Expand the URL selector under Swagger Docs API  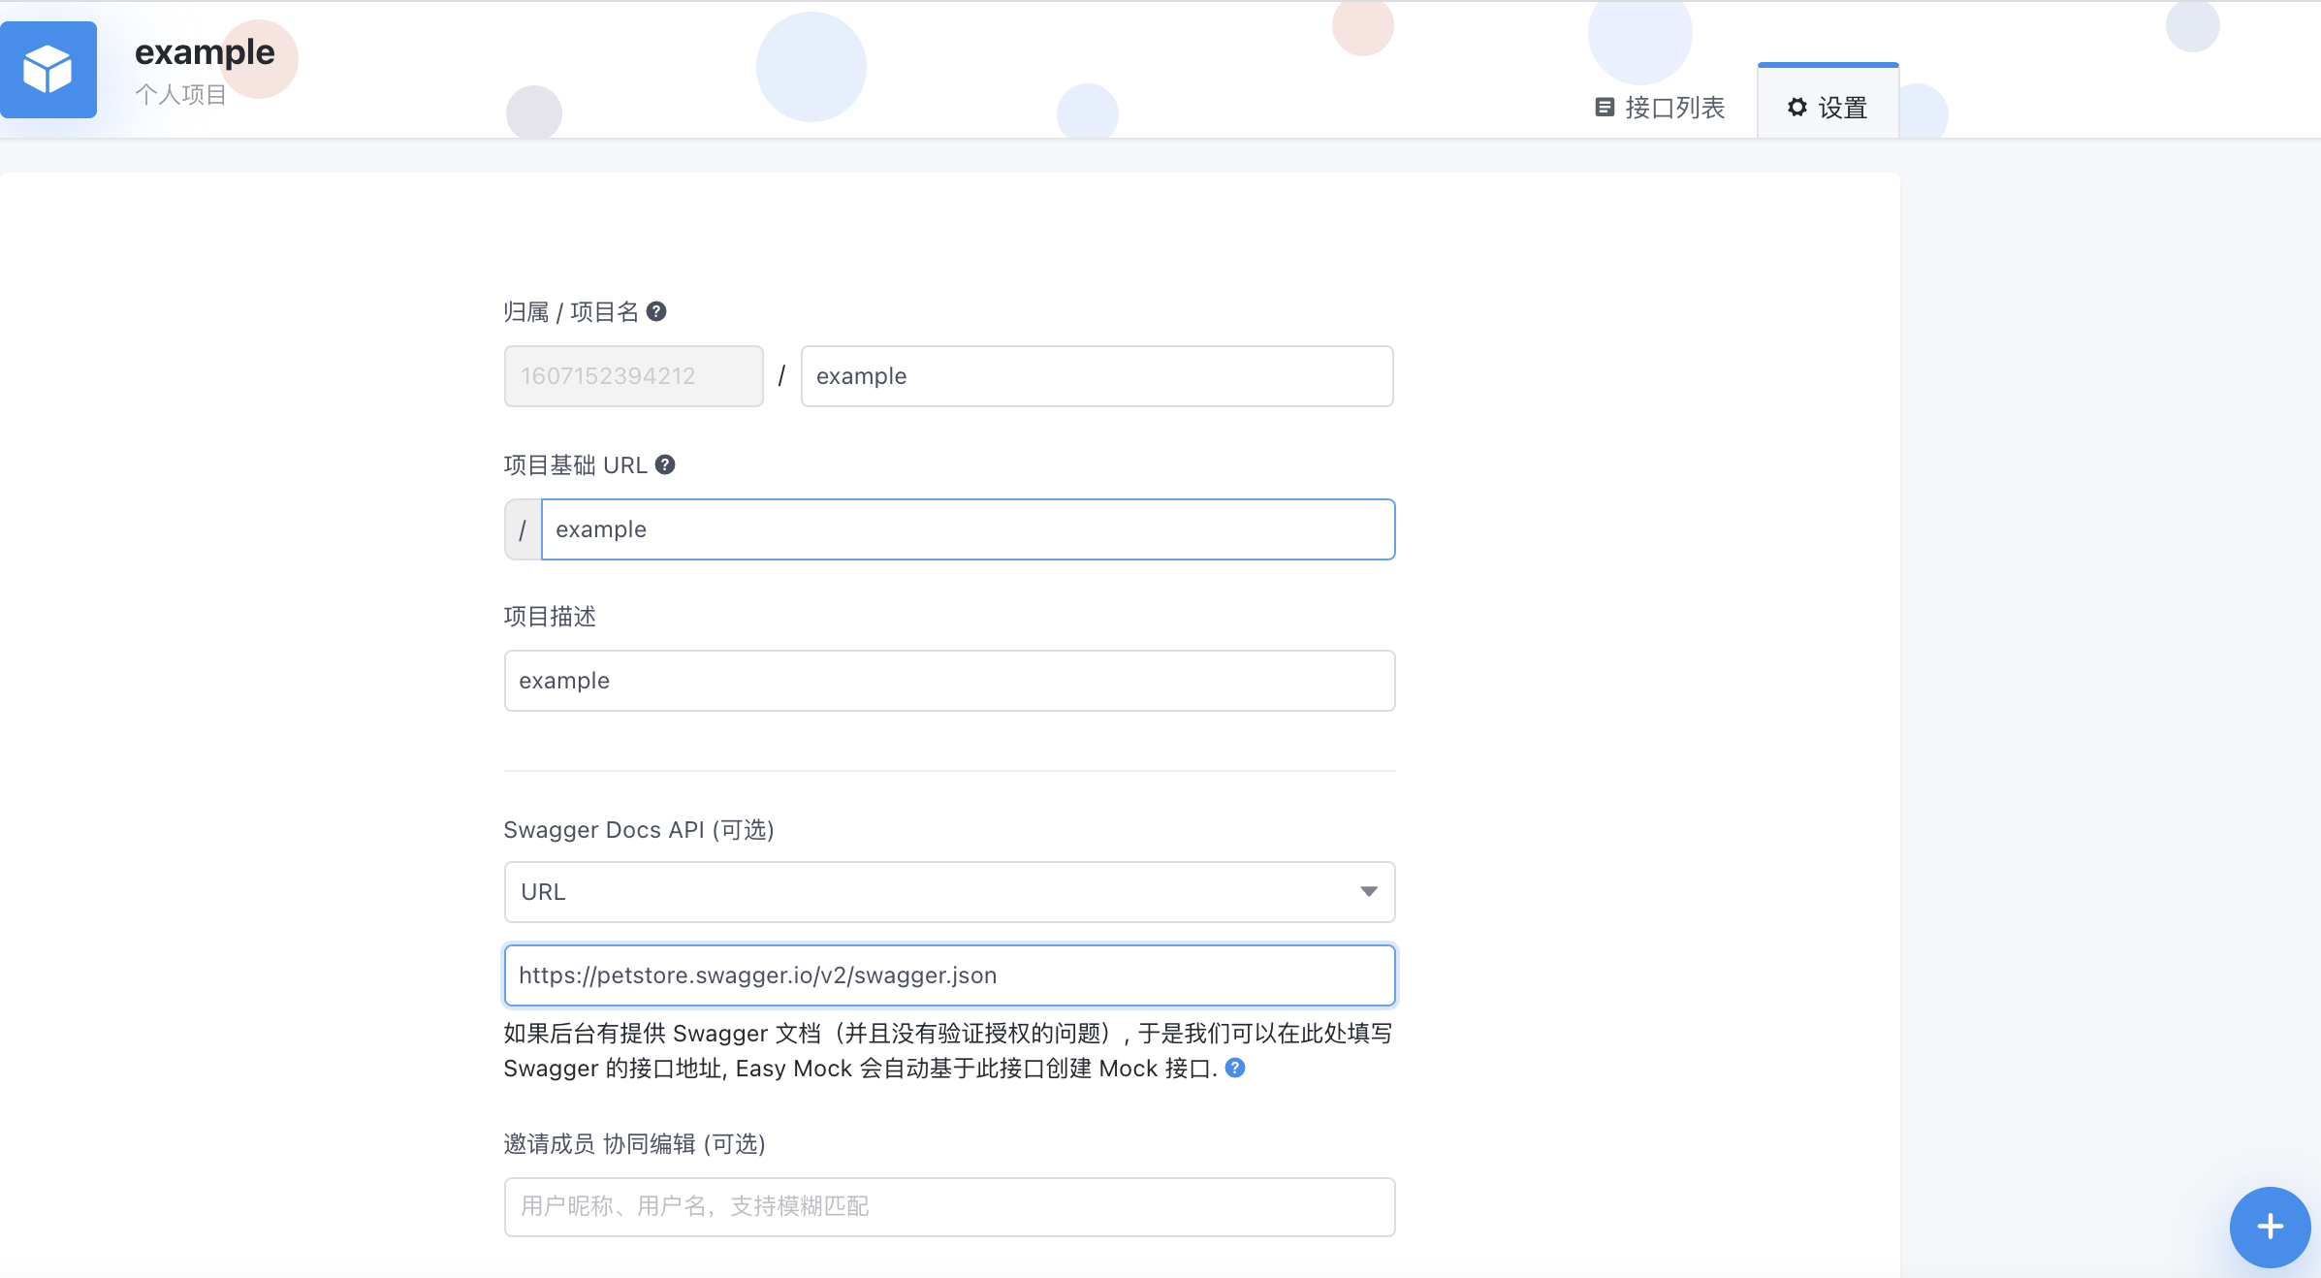click(x=949, y=892)
